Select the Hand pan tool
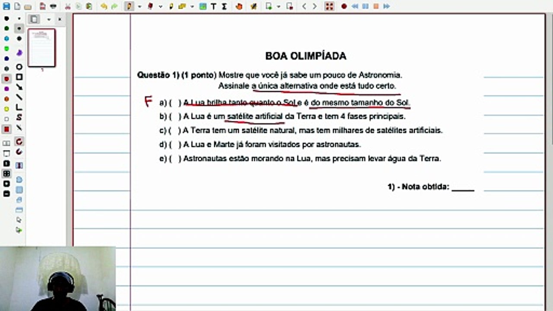 pos(239,6)
